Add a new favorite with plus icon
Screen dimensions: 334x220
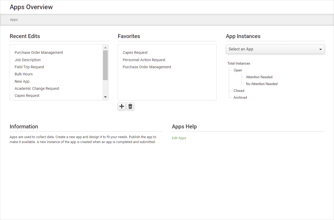click(x=122, y=106)
